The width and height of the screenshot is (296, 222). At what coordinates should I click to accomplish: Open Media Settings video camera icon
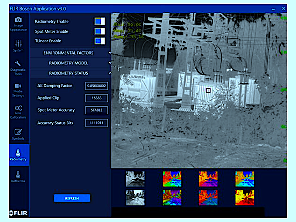point(18,86)
